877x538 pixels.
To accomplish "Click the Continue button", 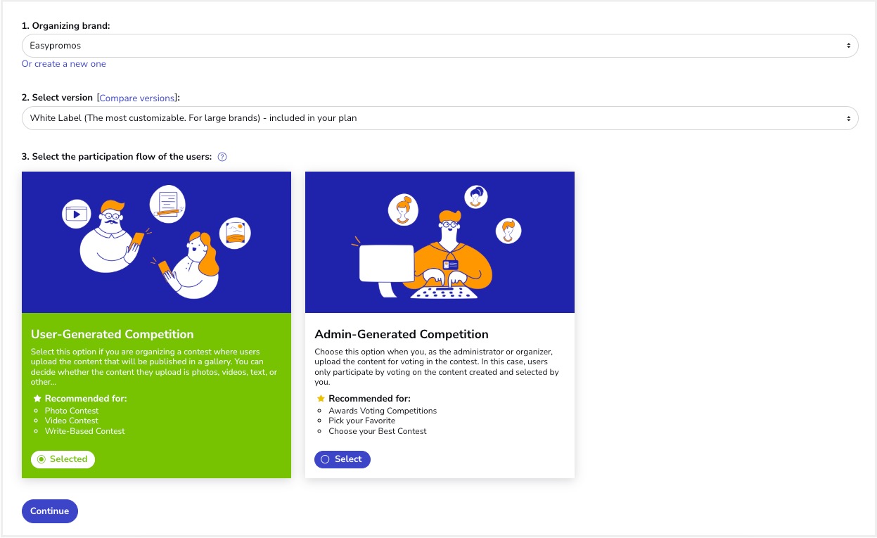I will (50, 511).
